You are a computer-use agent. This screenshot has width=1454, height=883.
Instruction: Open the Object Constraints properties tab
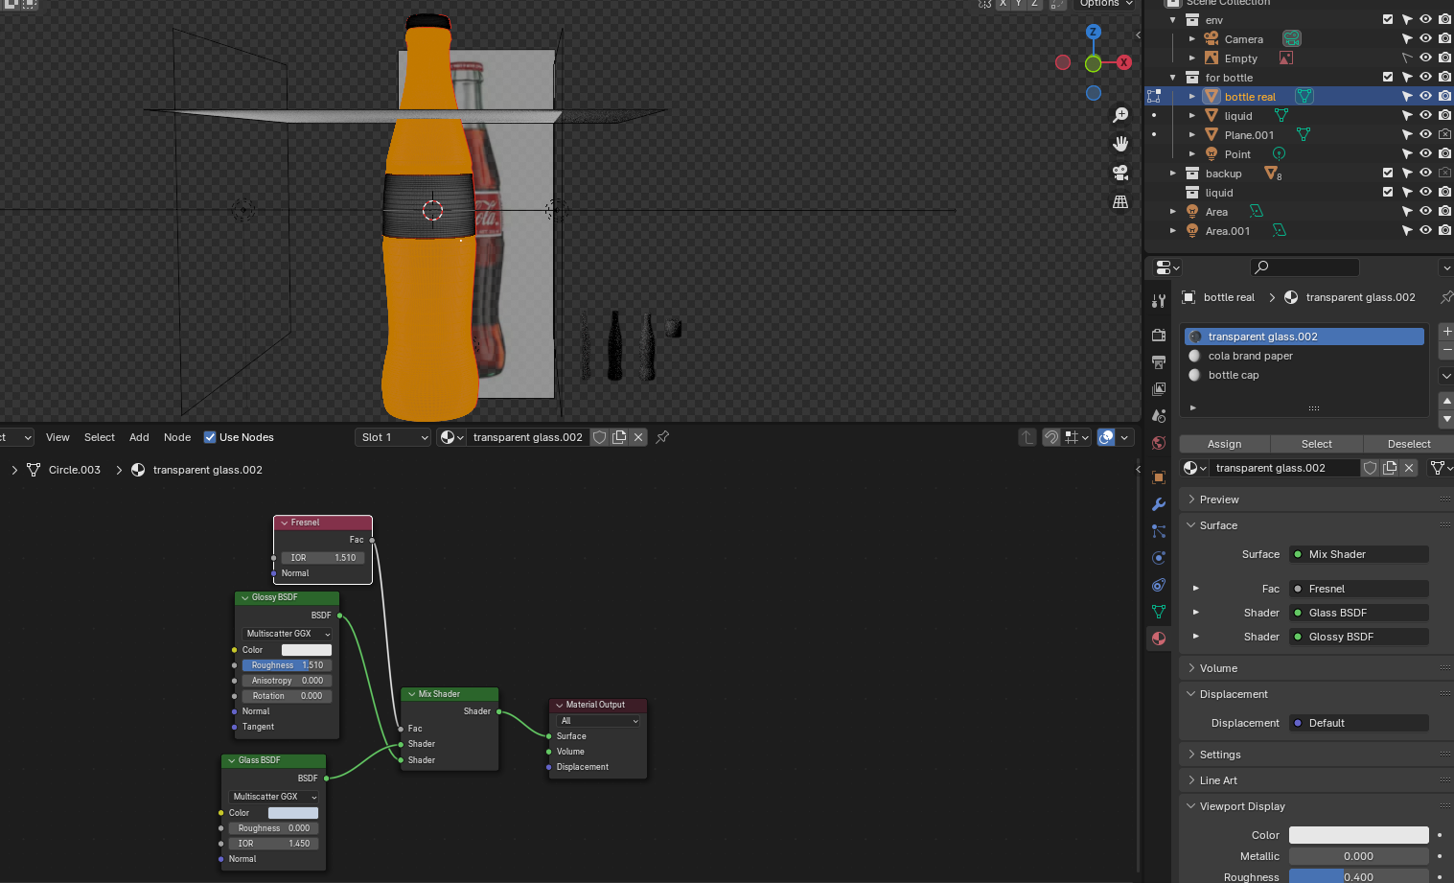(1159, 585)
